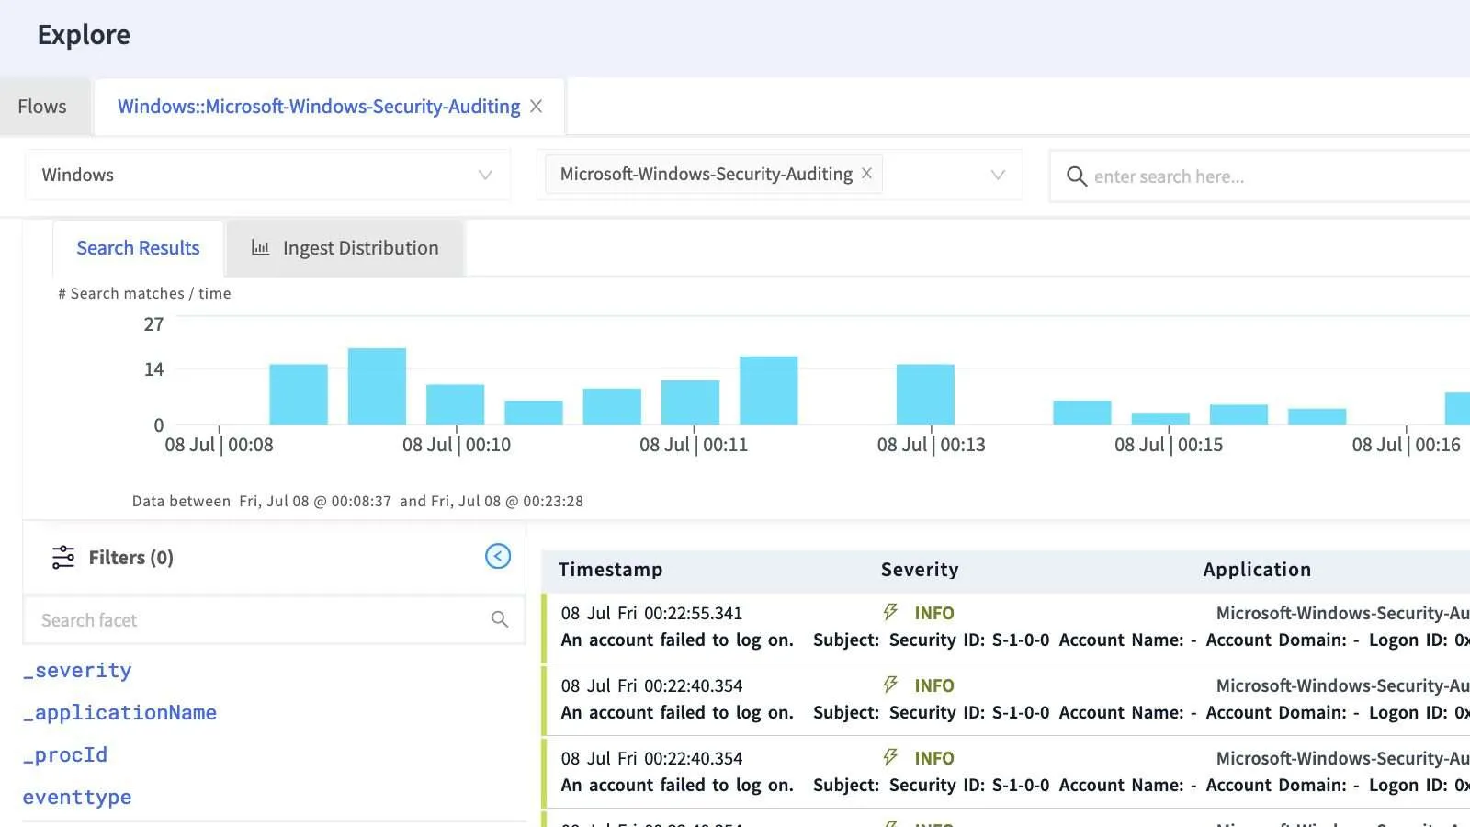Click the Explore page heading
The height and width of the screenshot is (827, 1470).
(x=84, y=35)
